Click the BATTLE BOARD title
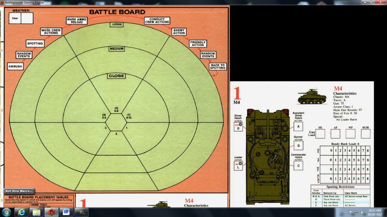The image size is (387, 217). 117,12
